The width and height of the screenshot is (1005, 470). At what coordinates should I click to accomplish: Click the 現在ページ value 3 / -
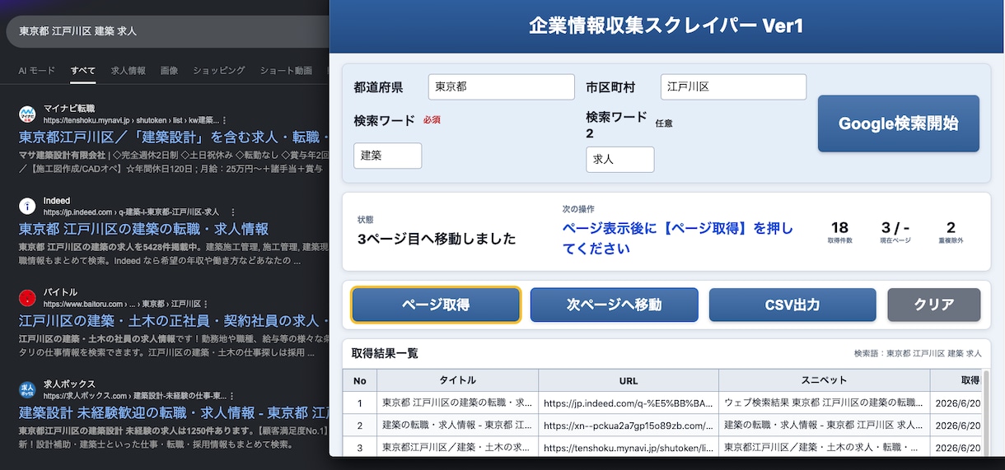point(896,228)
